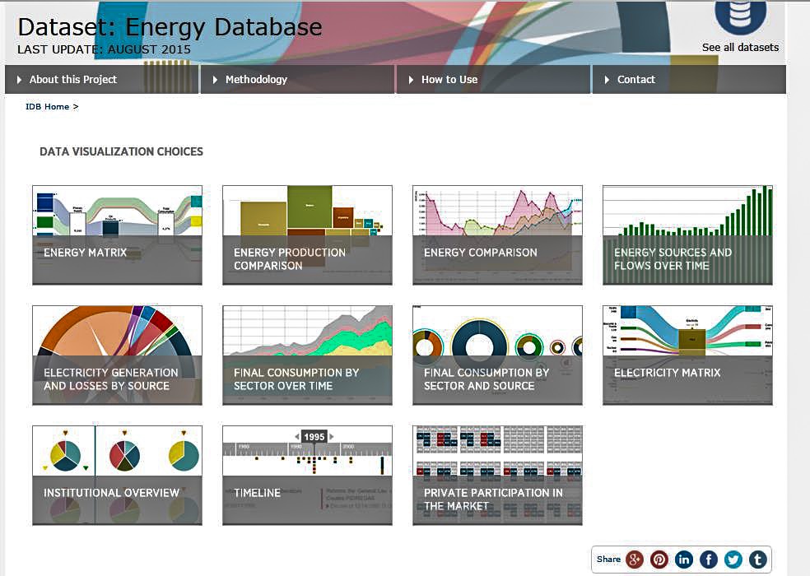Share the page on Facebook
Screen dimensions: 810x576
709,559
